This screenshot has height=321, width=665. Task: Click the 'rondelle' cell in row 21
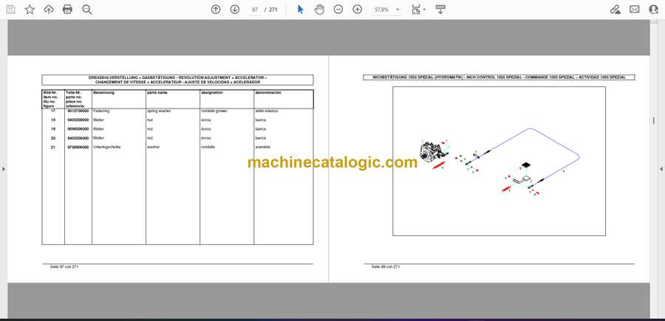pos(208,147)
